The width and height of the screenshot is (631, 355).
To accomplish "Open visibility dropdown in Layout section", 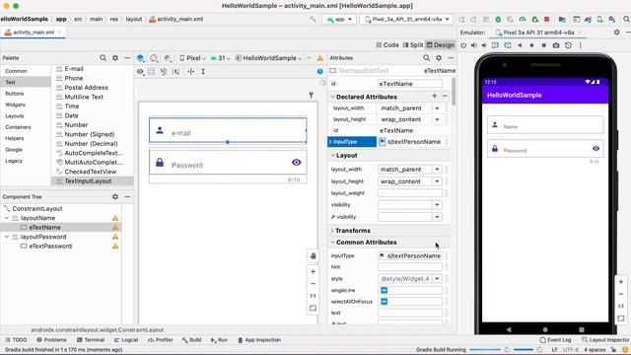I will pos(437,205).
